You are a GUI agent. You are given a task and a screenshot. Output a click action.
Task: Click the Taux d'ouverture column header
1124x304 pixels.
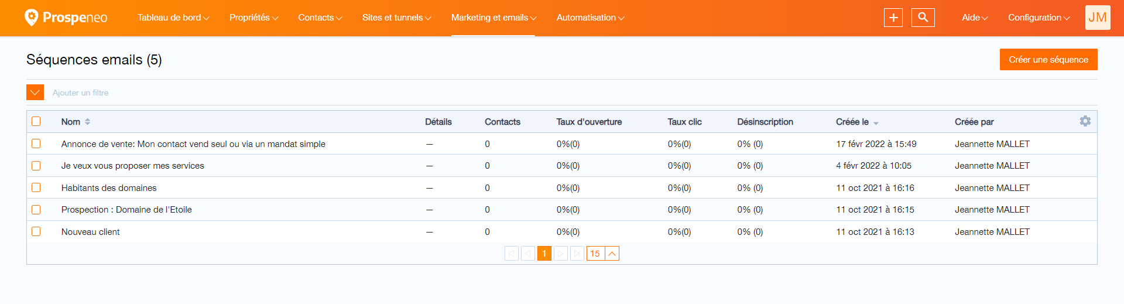coord(589,122)
